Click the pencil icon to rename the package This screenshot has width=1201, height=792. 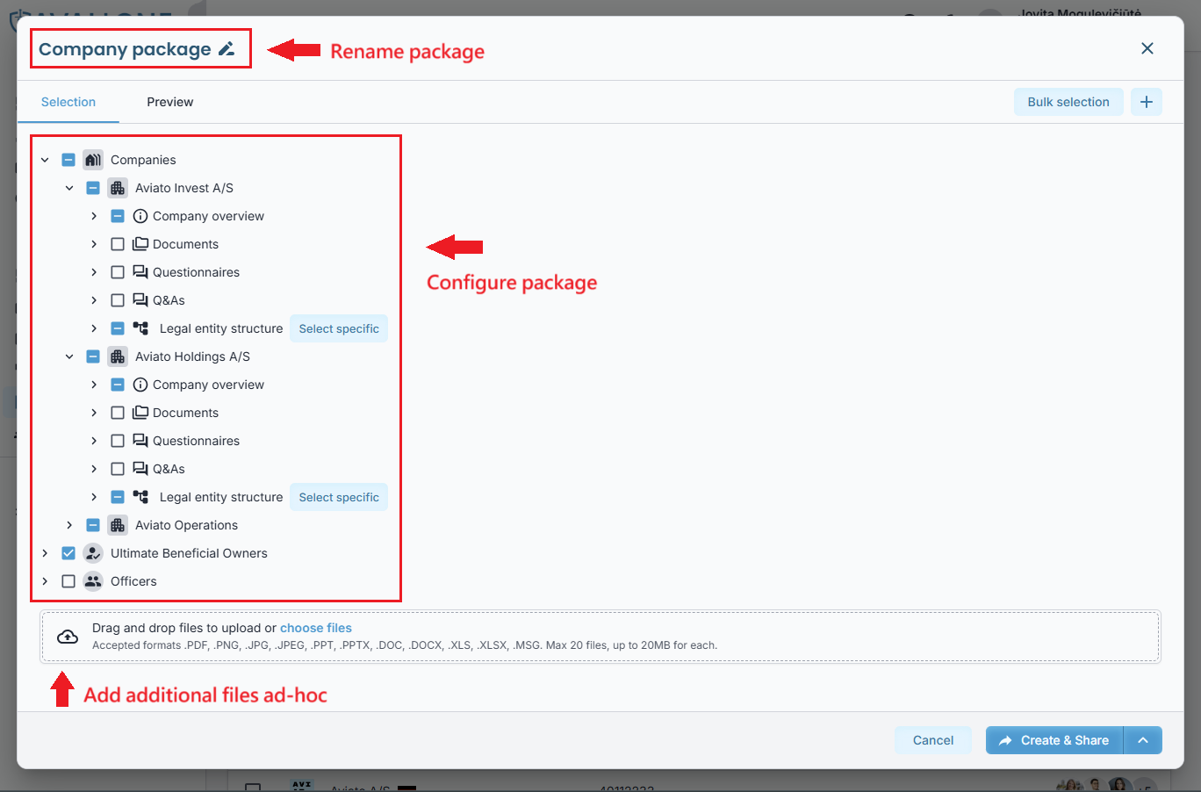[227, 49]
